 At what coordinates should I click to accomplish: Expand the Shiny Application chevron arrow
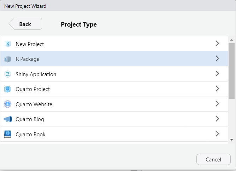point(217,74)
